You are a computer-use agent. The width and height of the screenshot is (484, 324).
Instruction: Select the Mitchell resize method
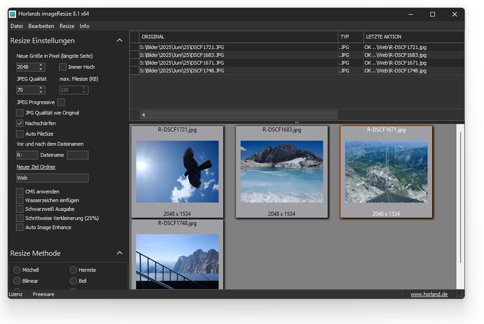click(17, 270)
